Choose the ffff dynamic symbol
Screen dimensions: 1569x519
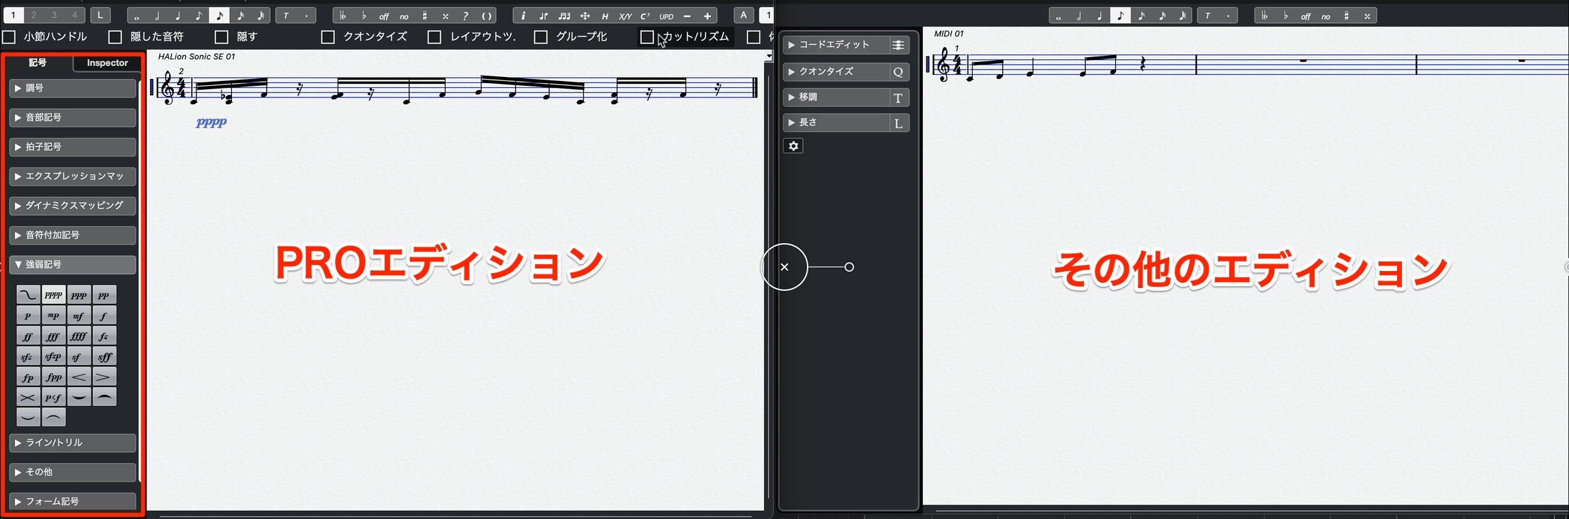[x=78, y=336]
